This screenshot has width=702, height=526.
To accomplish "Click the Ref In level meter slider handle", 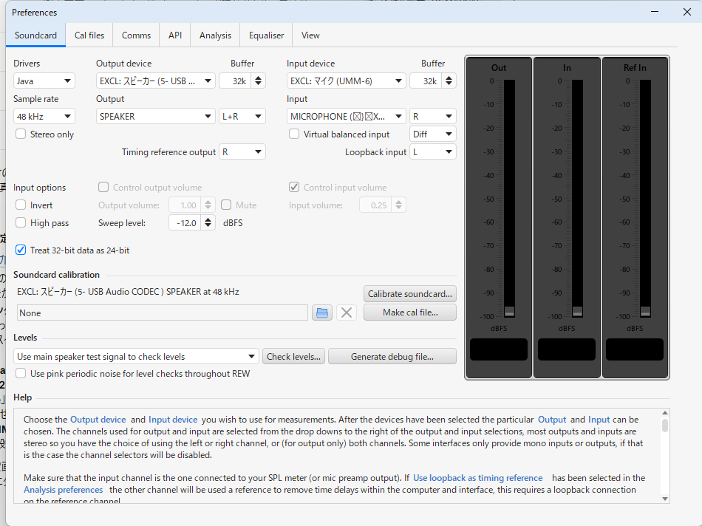I will point(645,311).
